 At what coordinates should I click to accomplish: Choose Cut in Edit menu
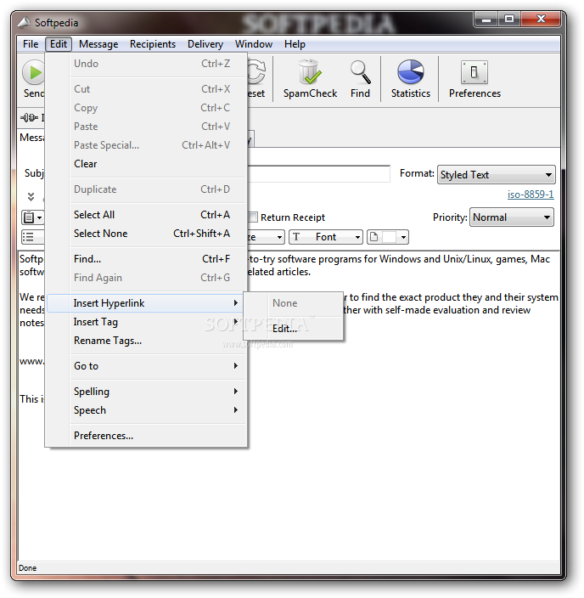pos(146,89)
